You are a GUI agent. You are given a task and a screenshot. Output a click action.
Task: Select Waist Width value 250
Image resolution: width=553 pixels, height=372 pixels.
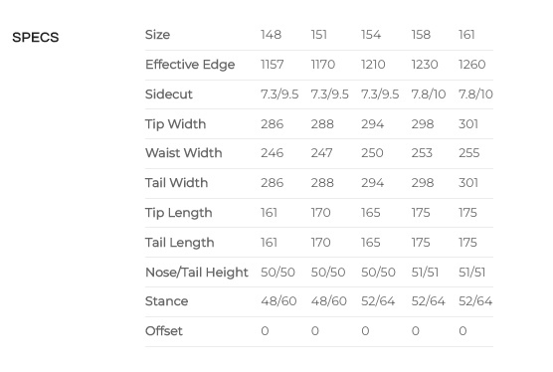(372, 153)
